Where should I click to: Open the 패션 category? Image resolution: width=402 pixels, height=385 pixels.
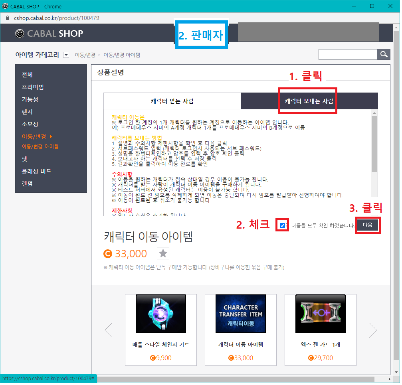pos(27,112)
